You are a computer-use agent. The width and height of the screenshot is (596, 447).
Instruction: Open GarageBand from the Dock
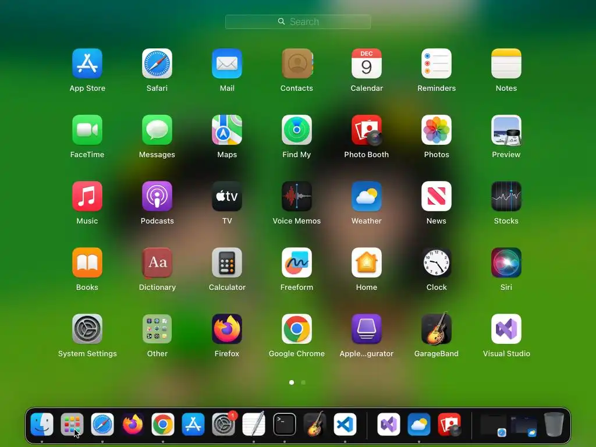pyautogui.click(x=315, y=424)
